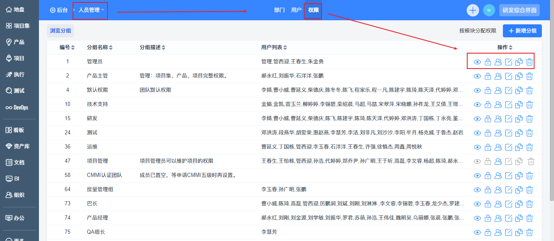This screenshot has height=241, width=554.
Task: Open permission lock icon for 研发 group
Action: [488, 119]
